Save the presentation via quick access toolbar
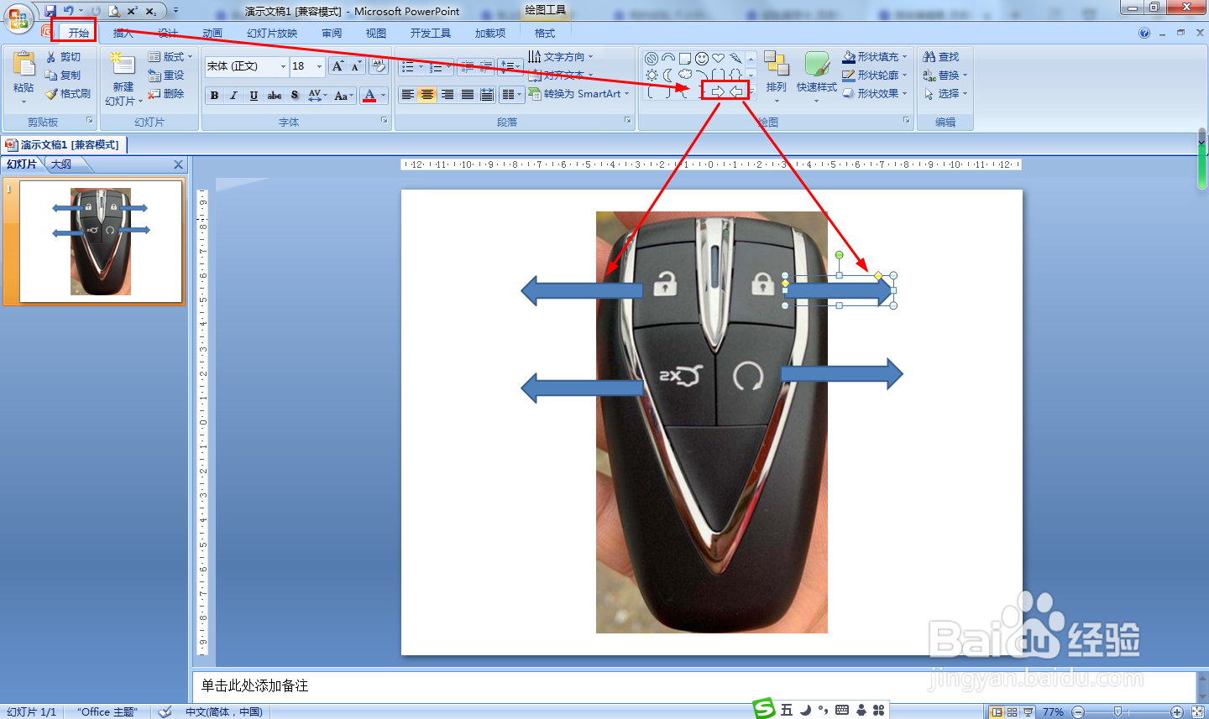The height and width of the screenshot is (719, 1209). (x=50, y=11)
